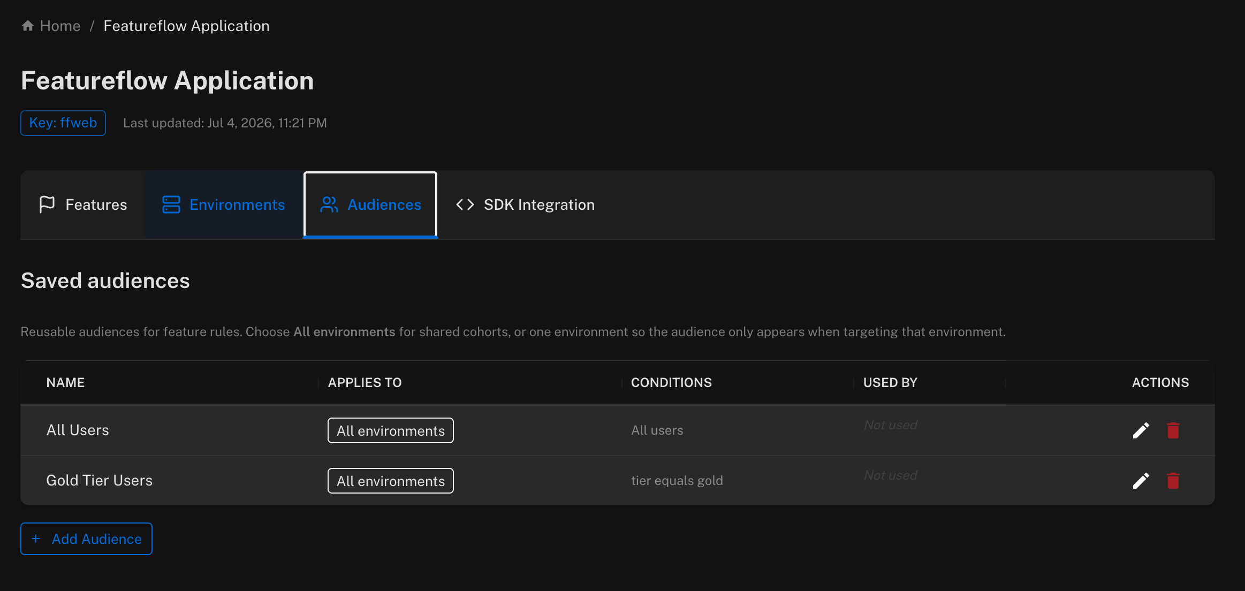
Task: Go to Home breadcrumb link
Action: coord(60,26)
